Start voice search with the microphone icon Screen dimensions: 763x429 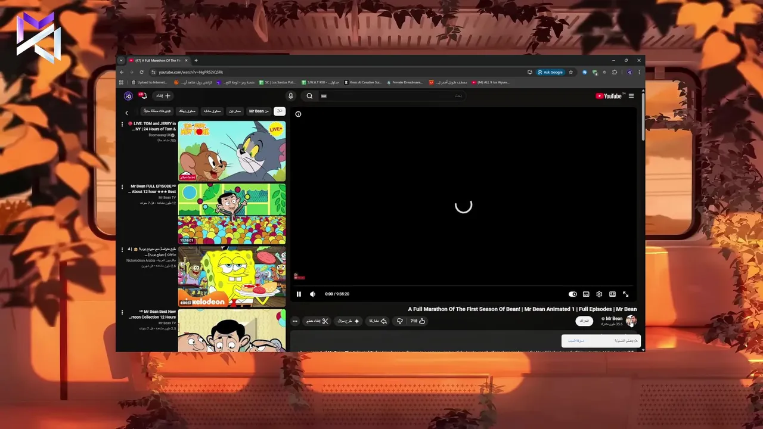pyautogui.click(x=291, y=96)
